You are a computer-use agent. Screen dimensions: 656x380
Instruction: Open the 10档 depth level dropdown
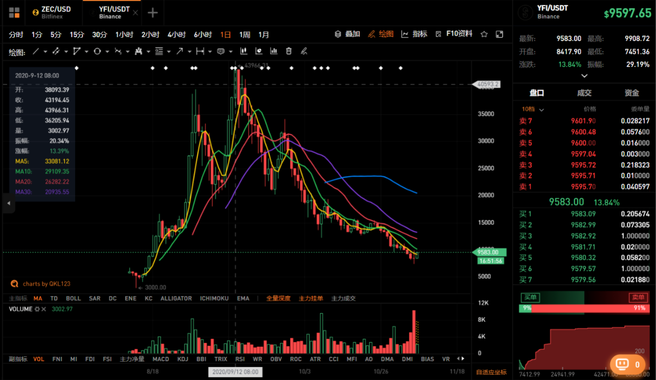tap(533, 109)
